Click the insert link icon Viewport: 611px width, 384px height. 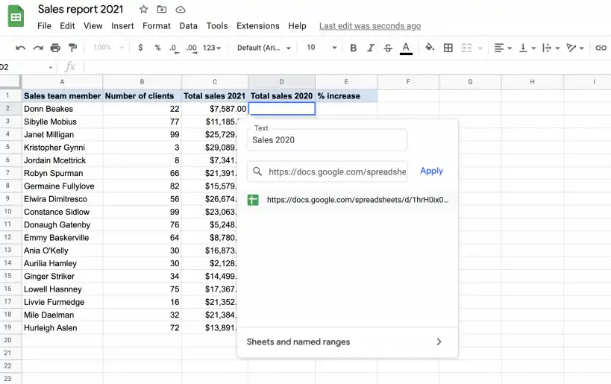[601, 48]
